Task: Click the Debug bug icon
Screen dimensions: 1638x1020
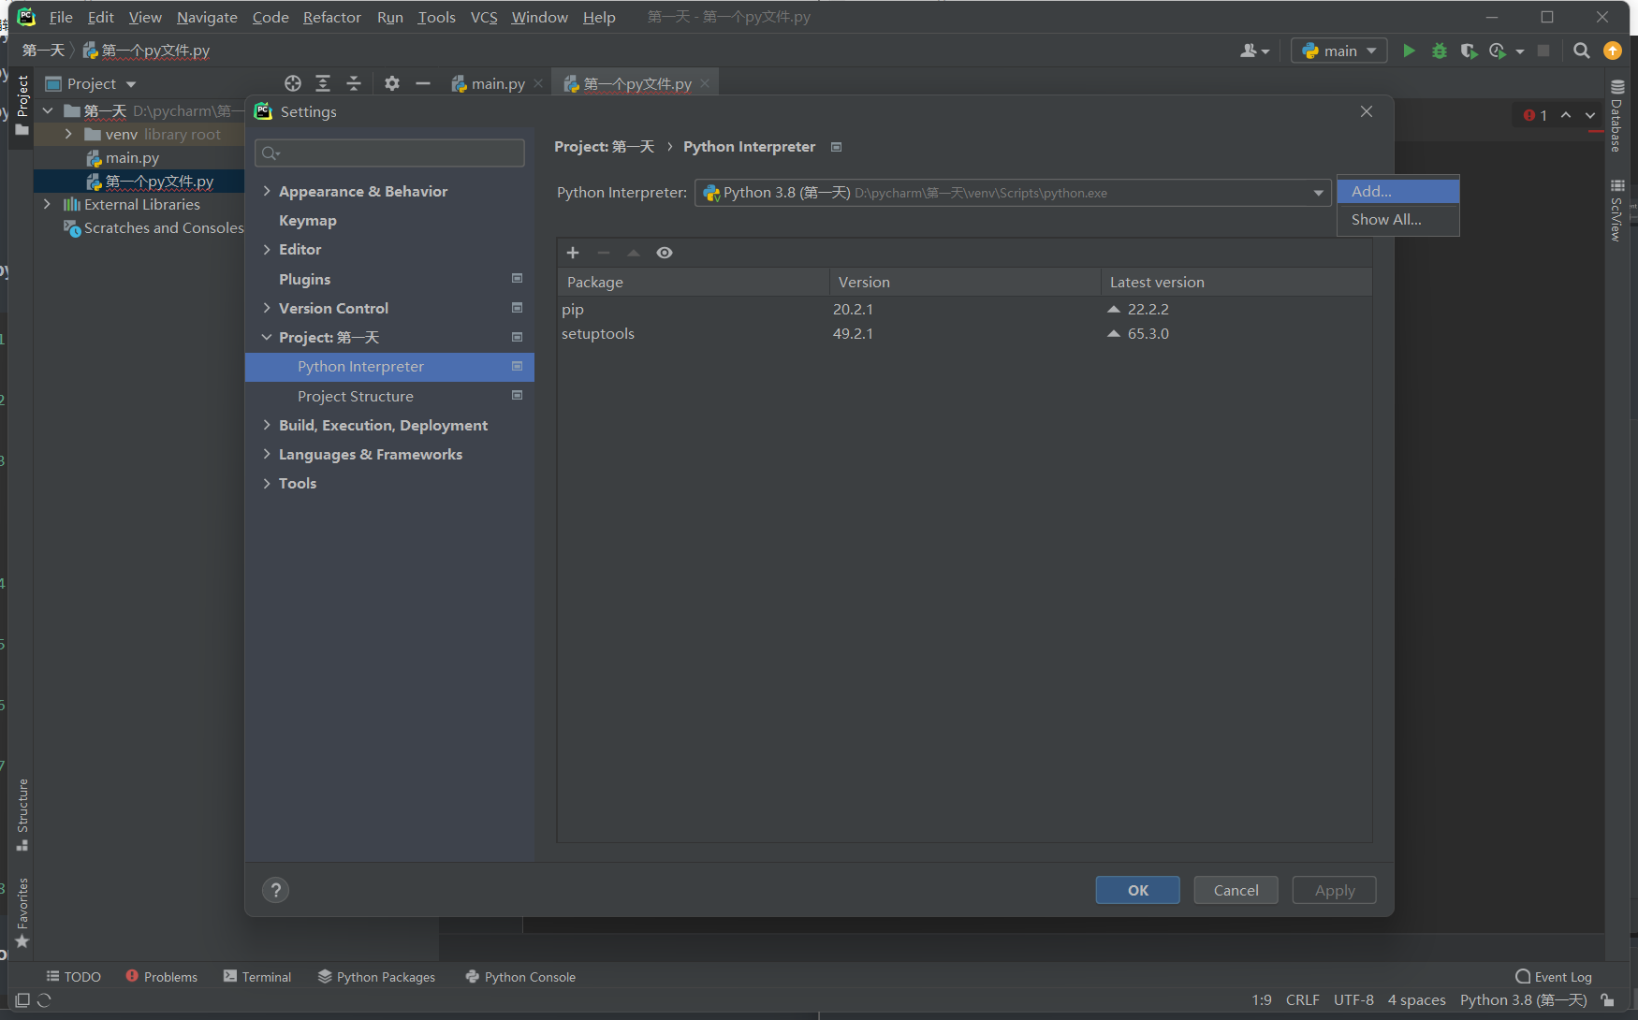Action: (x=1439, y=51)
